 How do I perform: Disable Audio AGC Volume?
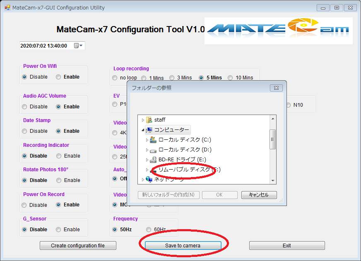pyautogui.click(x=24, y=107)
